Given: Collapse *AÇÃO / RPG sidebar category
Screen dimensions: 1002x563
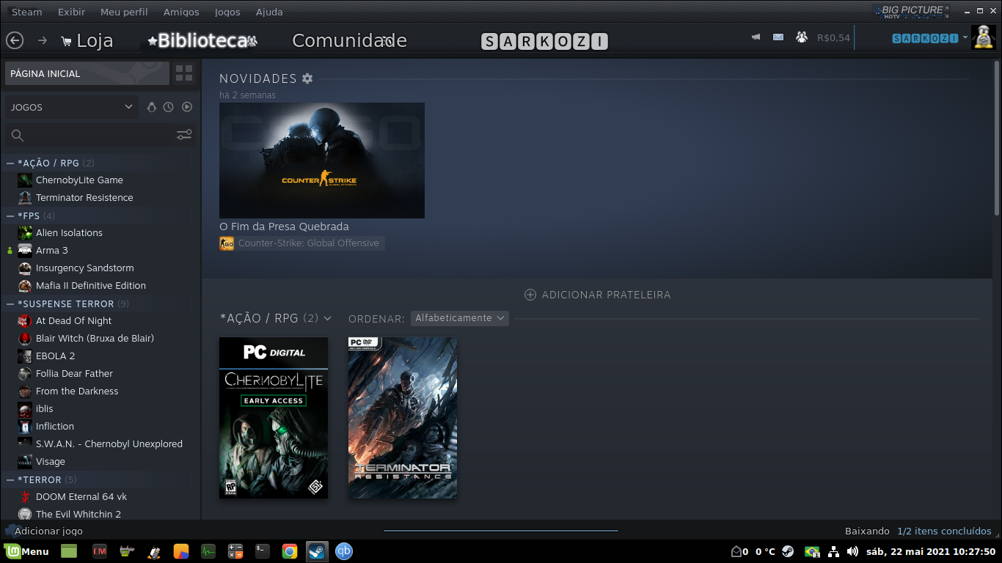Looking at the screenshot, I should [10, 163].
